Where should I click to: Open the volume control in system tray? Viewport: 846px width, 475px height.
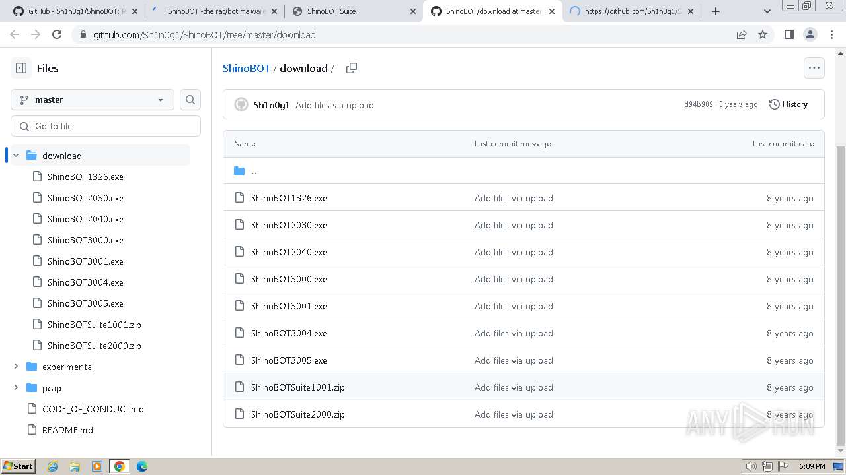751,466
